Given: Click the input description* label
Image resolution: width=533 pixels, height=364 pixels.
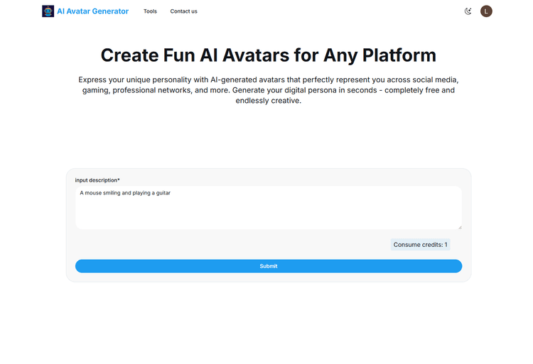Looking at the screenshot, I should (97, 180).
